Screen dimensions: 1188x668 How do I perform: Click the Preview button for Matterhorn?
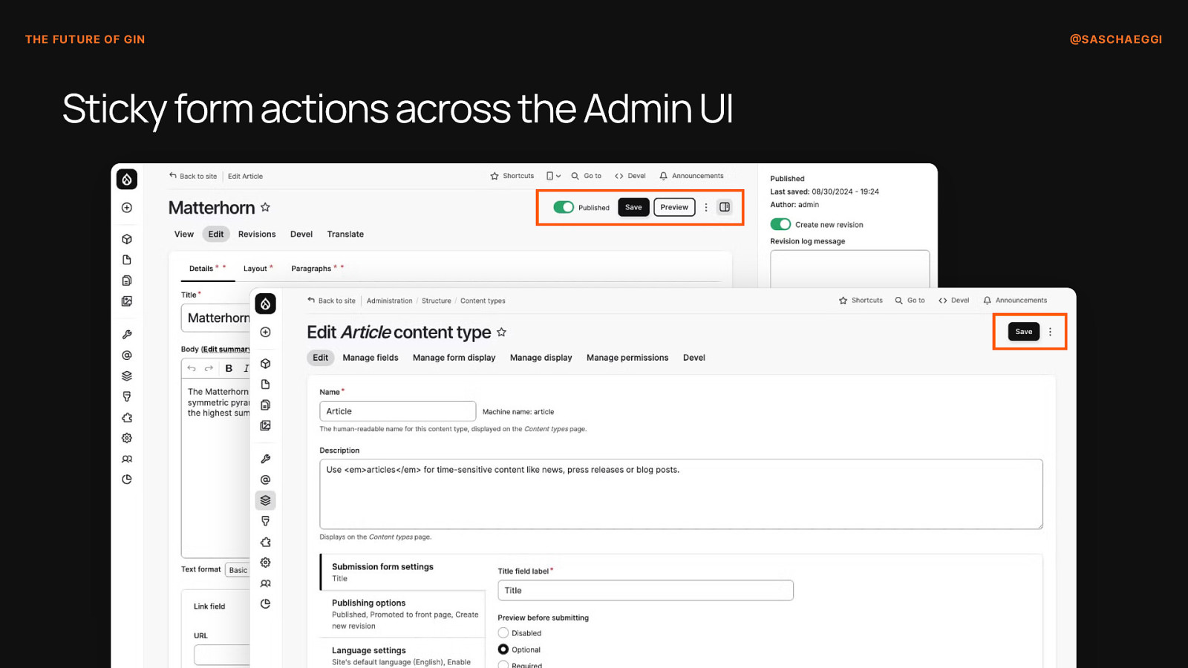pos(674,207)
